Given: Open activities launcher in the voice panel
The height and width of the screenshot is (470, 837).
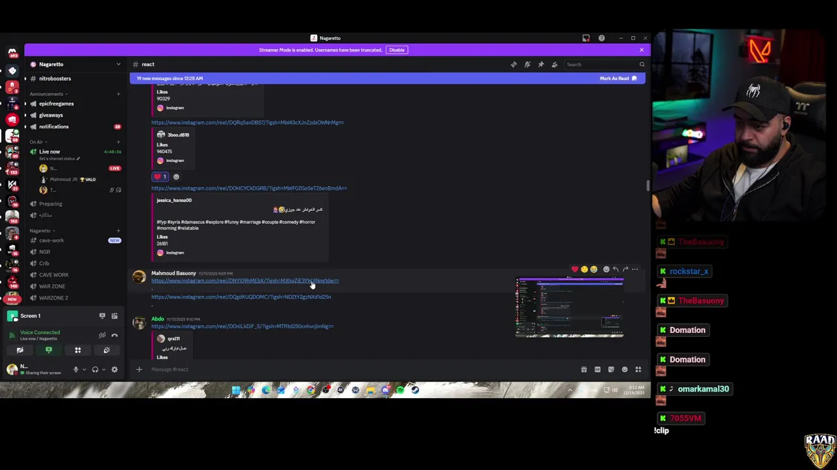Looking at the screenshot, I should click(78, 351).
